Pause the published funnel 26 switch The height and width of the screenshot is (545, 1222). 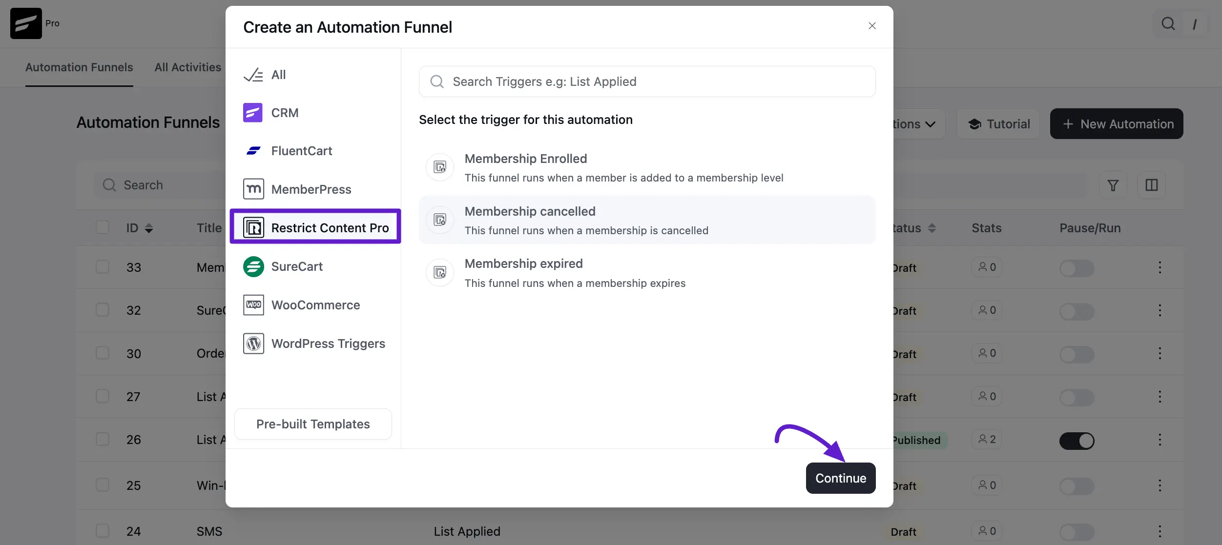click(1077, 441)
